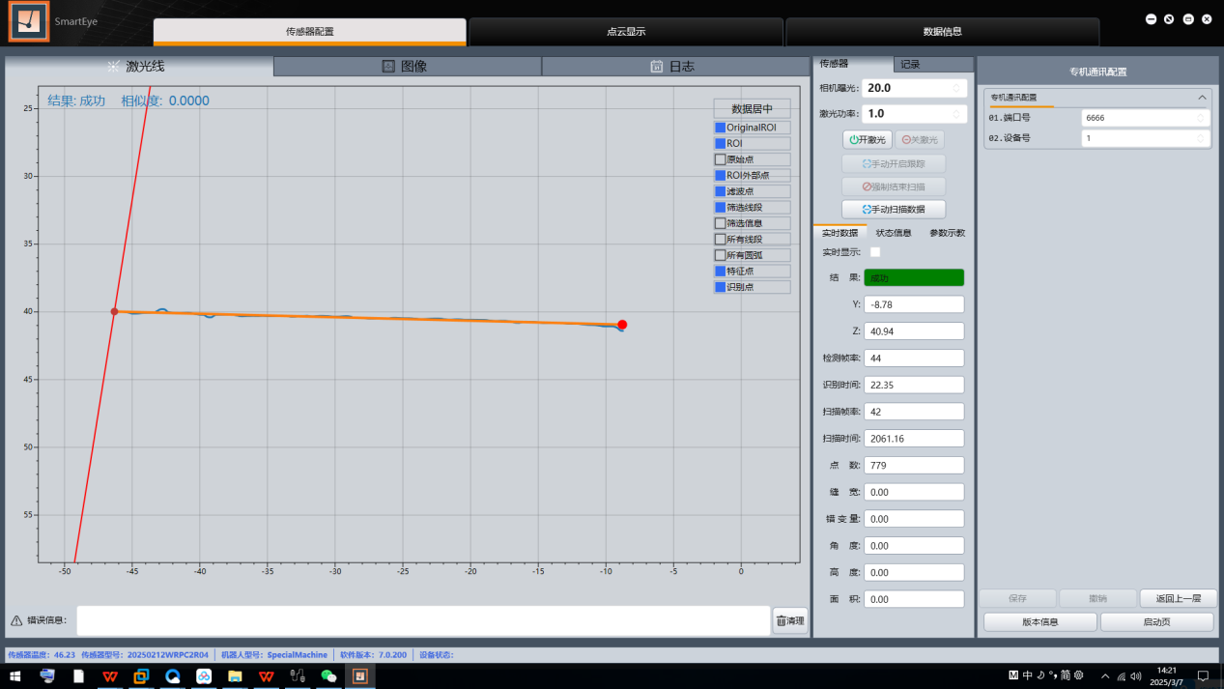The height and width of the screenshot is (689, 1224).
Task: Adjust 相机曝光 using its spinner arrows
Action: pyautogui.click(x=956, y=88)
